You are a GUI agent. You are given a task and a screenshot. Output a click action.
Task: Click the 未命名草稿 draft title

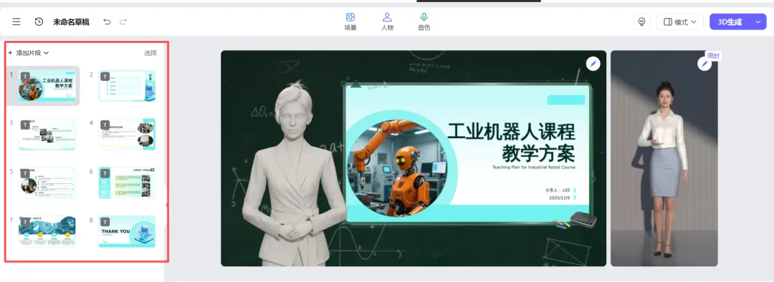(71, 22)
